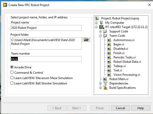This screenshot has width=153, height=114.
Task: Click the Support Code folder icon
Action: (105, 31)
